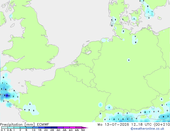Viewport: 170px width, 131px height.
Task: Click the 35–40 mm purple legend swatch
Action: [x=66, y=128]
